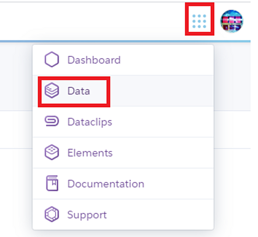
Task: Open Dataclips from the dropdown list
Action: coord(90,122)
